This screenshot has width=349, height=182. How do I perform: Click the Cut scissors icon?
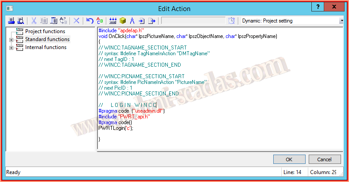[x=34, y=21]
